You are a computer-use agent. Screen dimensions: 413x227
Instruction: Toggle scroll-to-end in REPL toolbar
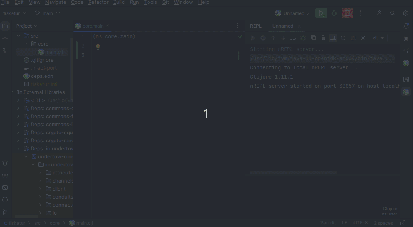(333, 38)
